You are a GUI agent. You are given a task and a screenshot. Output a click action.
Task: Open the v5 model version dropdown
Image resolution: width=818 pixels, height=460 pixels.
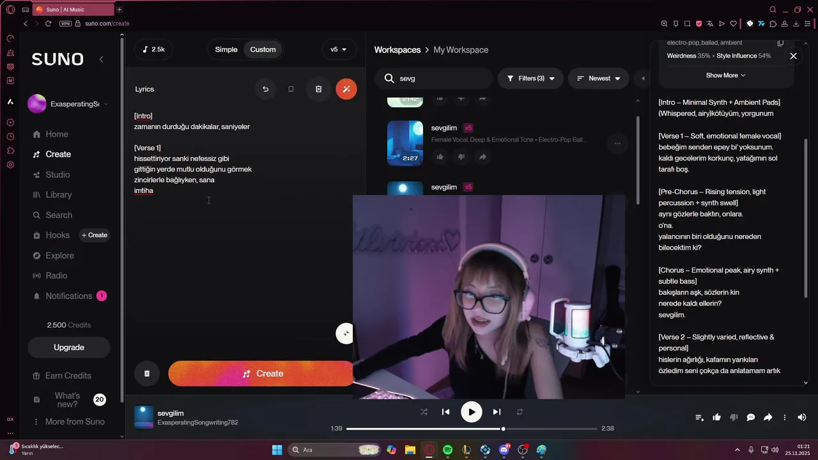click(339, 49)
